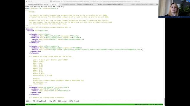Click the unroll_loops condition line
The height and width of the screenshot is (106, 190).
click(x=55, y=36)
